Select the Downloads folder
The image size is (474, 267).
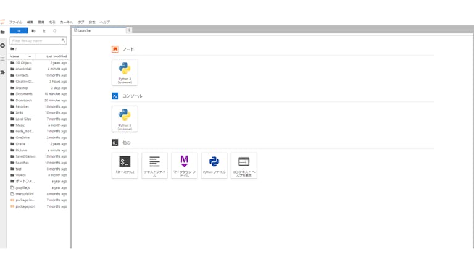tap(38, 100)
